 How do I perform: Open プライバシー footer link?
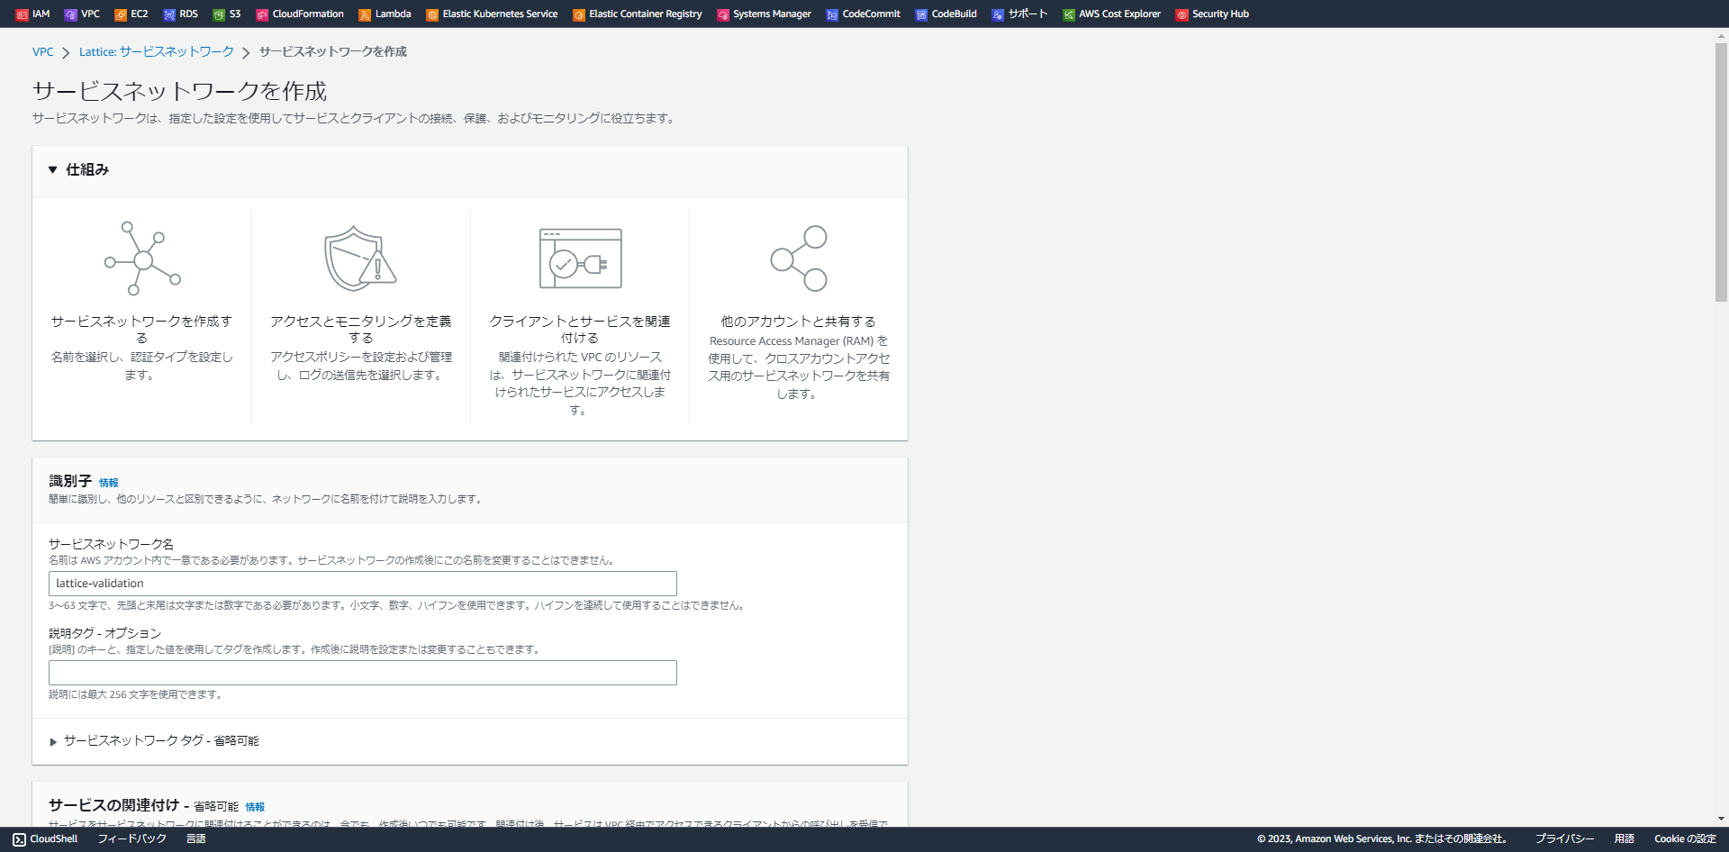point(1564,839)
